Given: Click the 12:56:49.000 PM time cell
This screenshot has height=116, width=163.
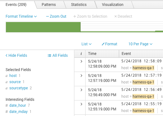Looking at the screenshot, I should pos(102,92).
